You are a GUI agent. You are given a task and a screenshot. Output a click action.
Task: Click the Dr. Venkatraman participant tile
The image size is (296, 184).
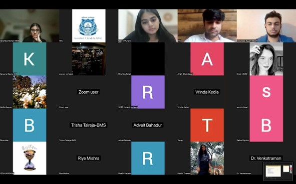point(266,158)
